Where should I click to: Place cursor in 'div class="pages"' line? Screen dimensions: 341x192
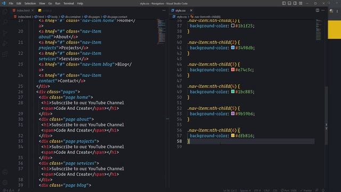tap(58, 92)
